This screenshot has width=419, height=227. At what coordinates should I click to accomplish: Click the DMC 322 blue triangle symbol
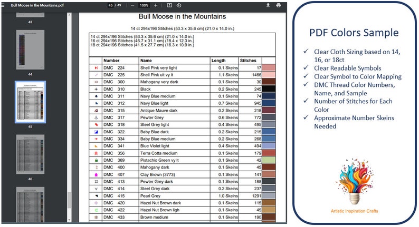pyautogui.click(x=96, y=132)
